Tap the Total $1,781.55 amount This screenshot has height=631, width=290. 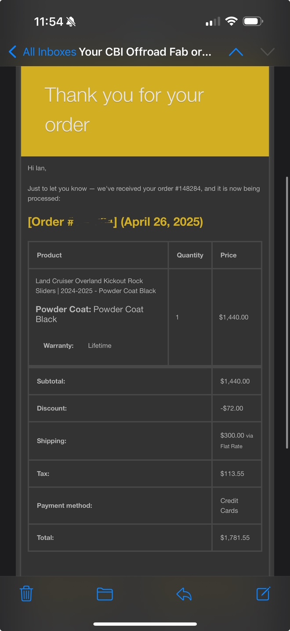pyautogui.click(x=235, y=537)
